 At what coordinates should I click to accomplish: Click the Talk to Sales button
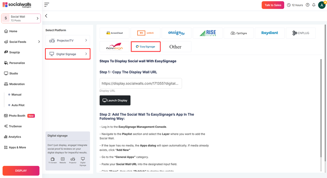click(273, 5)
